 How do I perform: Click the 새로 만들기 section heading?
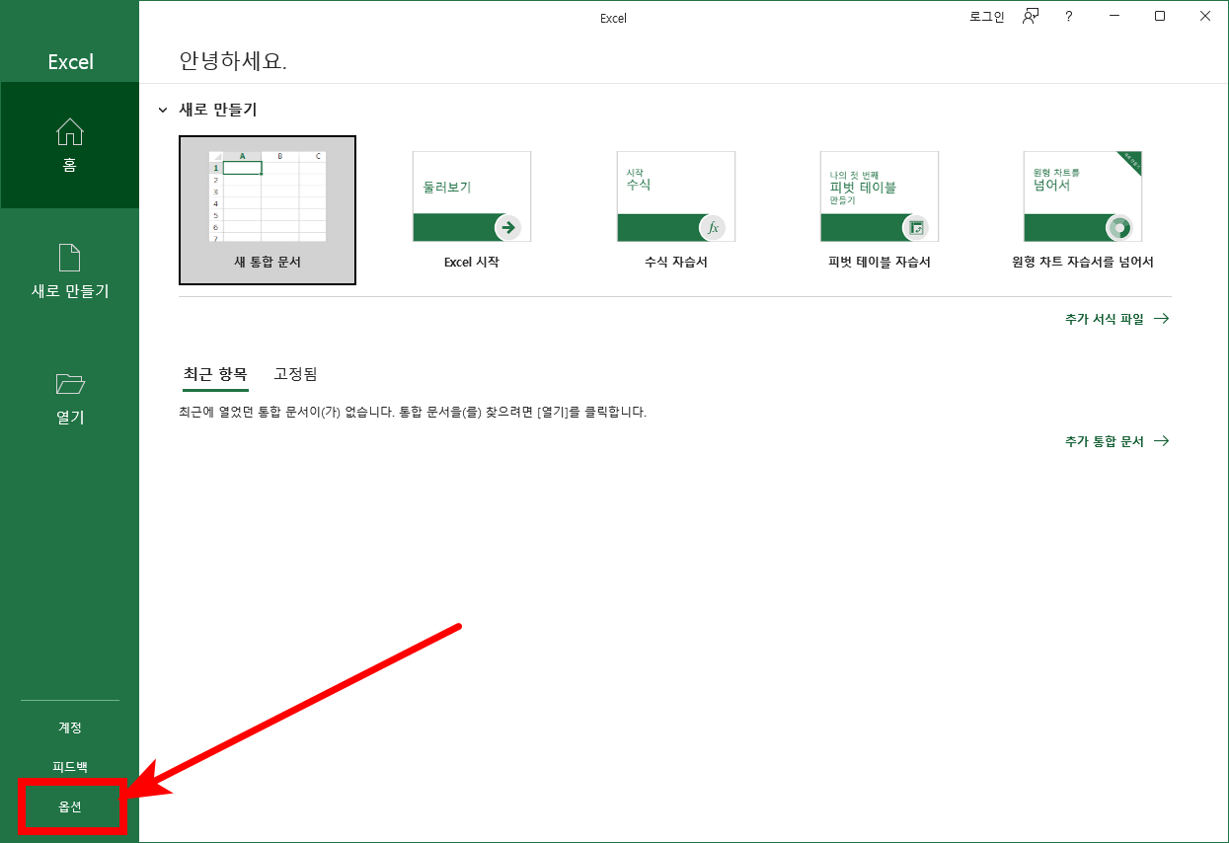[x=218, y=110]
